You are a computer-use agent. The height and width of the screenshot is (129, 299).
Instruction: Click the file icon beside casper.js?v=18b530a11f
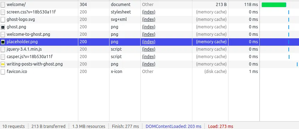3,57
